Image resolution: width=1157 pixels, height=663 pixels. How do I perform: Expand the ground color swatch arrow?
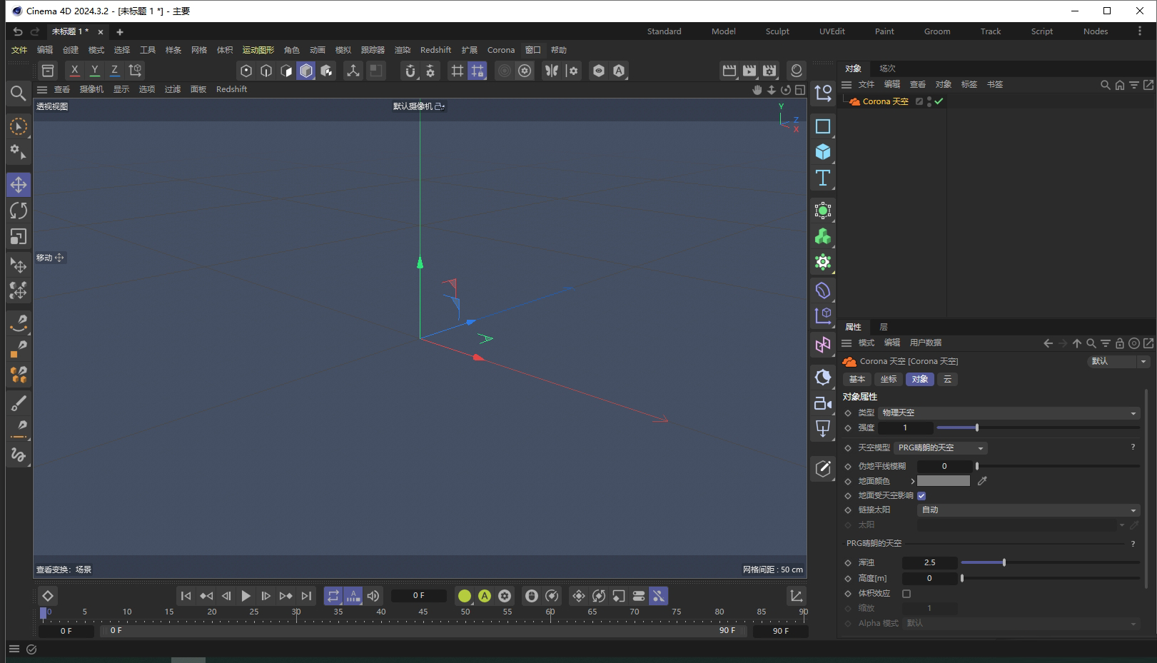912,481
